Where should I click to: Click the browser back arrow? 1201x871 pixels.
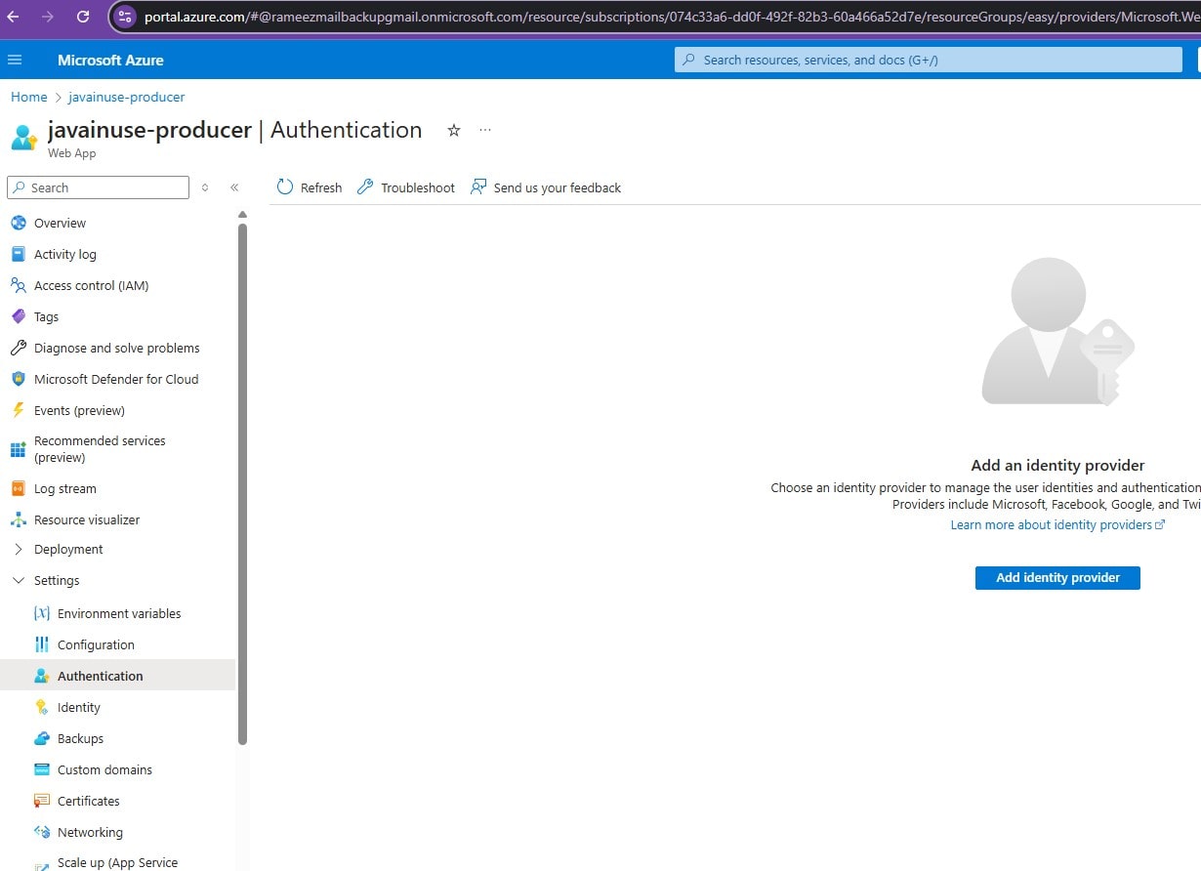tap(14, 17)
